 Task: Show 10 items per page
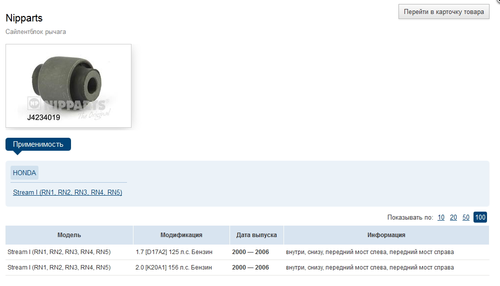440,217
